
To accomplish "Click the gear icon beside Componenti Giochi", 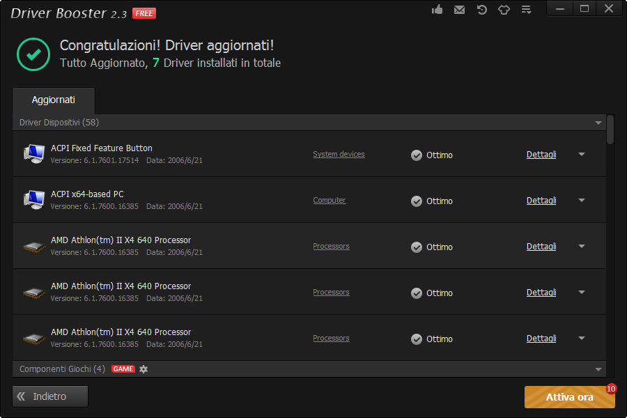I will (144, 369).
